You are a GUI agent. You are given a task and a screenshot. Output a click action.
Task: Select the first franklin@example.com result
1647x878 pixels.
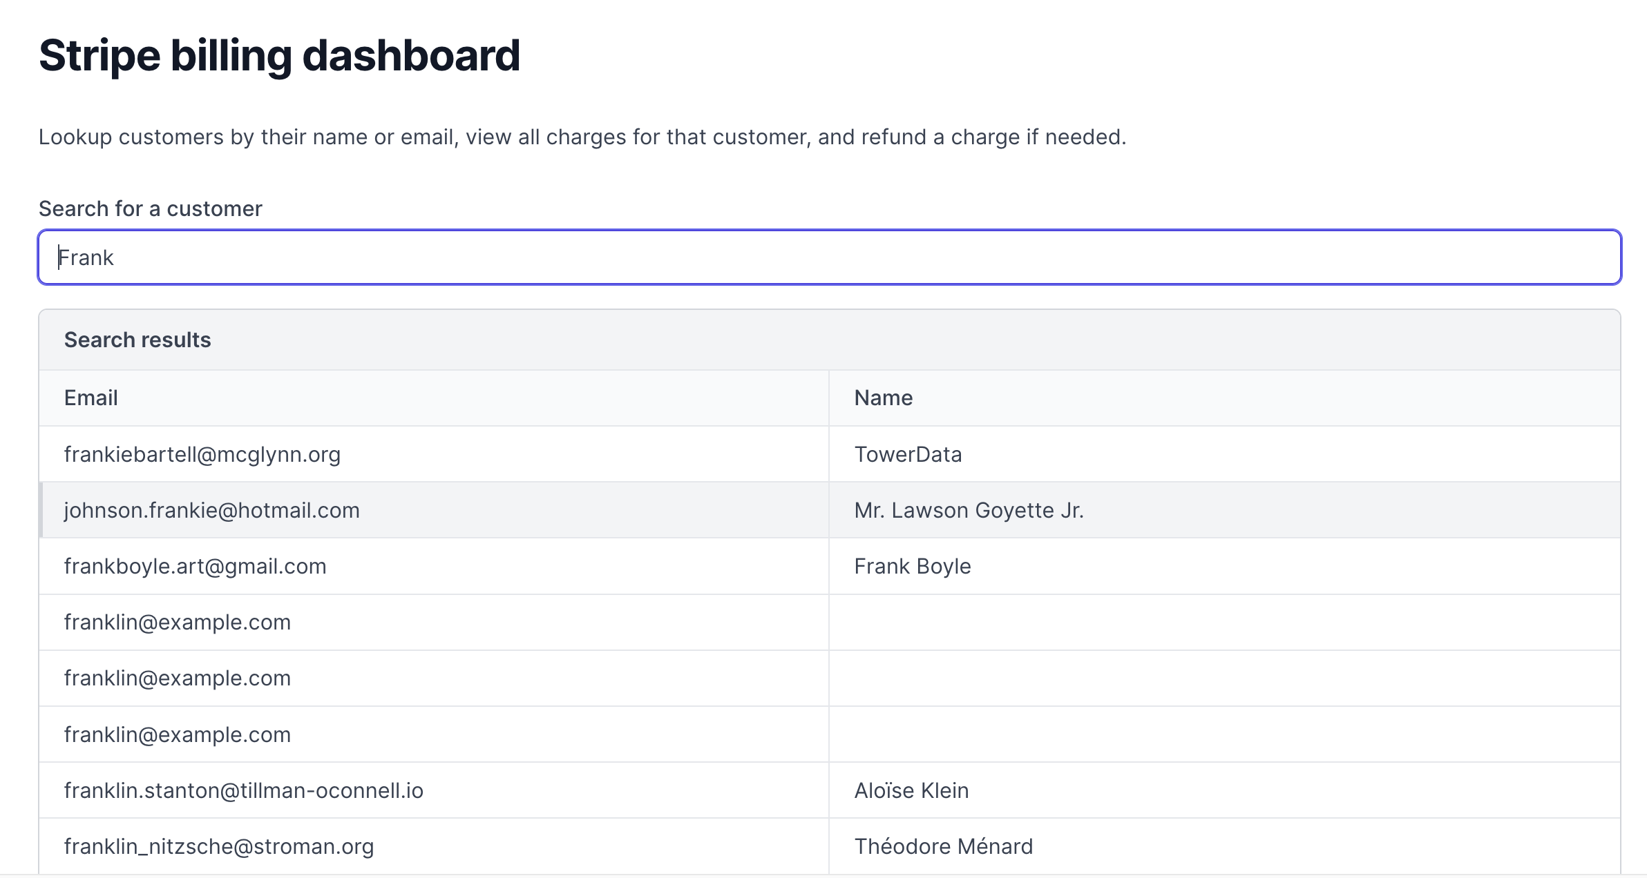click(x=829, y=622)
